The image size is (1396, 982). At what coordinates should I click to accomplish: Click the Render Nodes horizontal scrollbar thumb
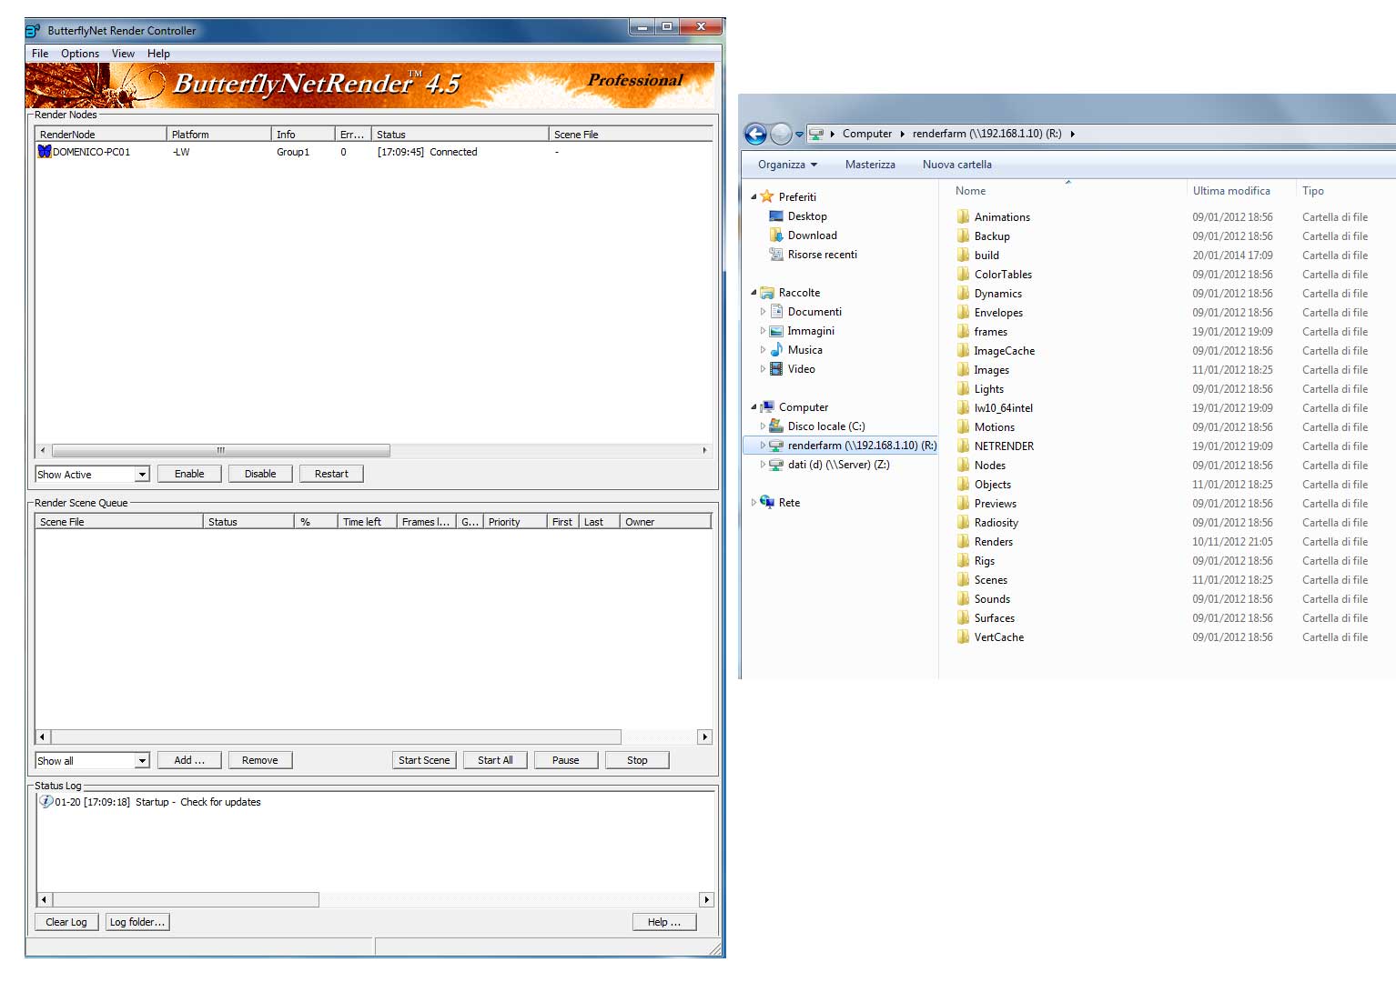point(221,451)
